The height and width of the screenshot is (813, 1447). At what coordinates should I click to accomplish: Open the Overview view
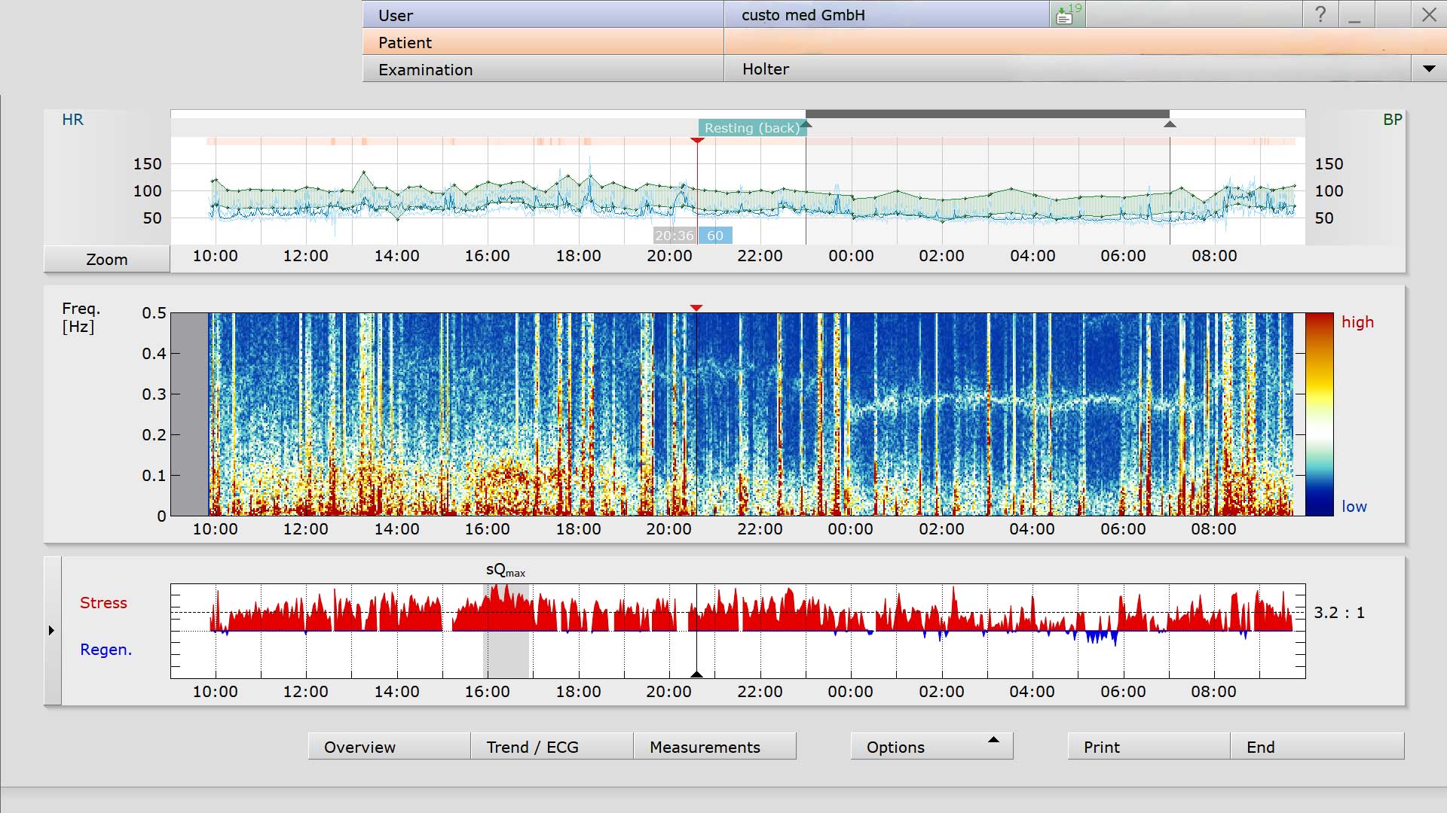click(x=389, y=746)
